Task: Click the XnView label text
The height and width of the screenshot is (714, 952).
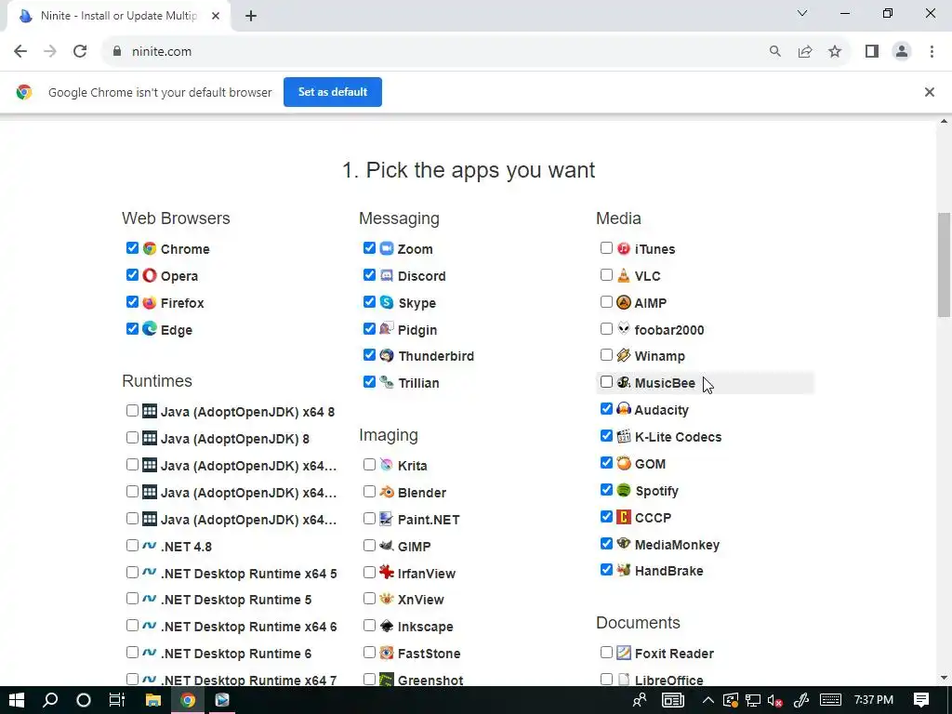Action: [x=421, y=600]
